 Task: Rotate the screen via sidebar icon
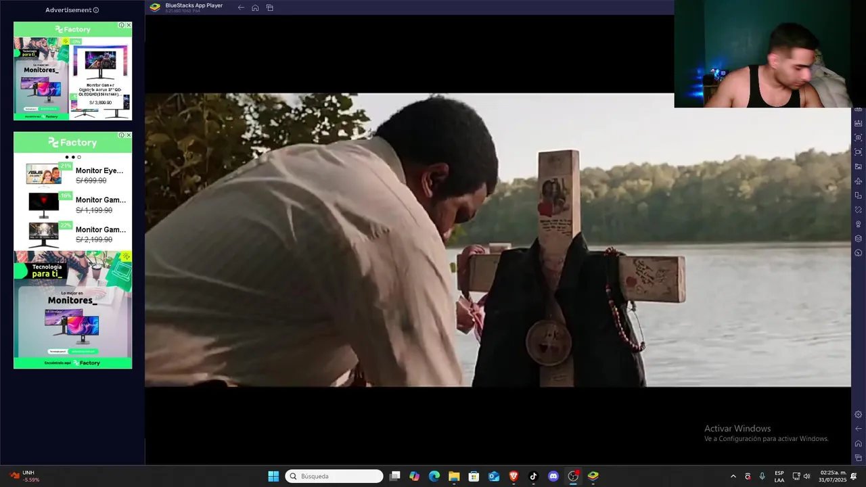tap(858, 210)
